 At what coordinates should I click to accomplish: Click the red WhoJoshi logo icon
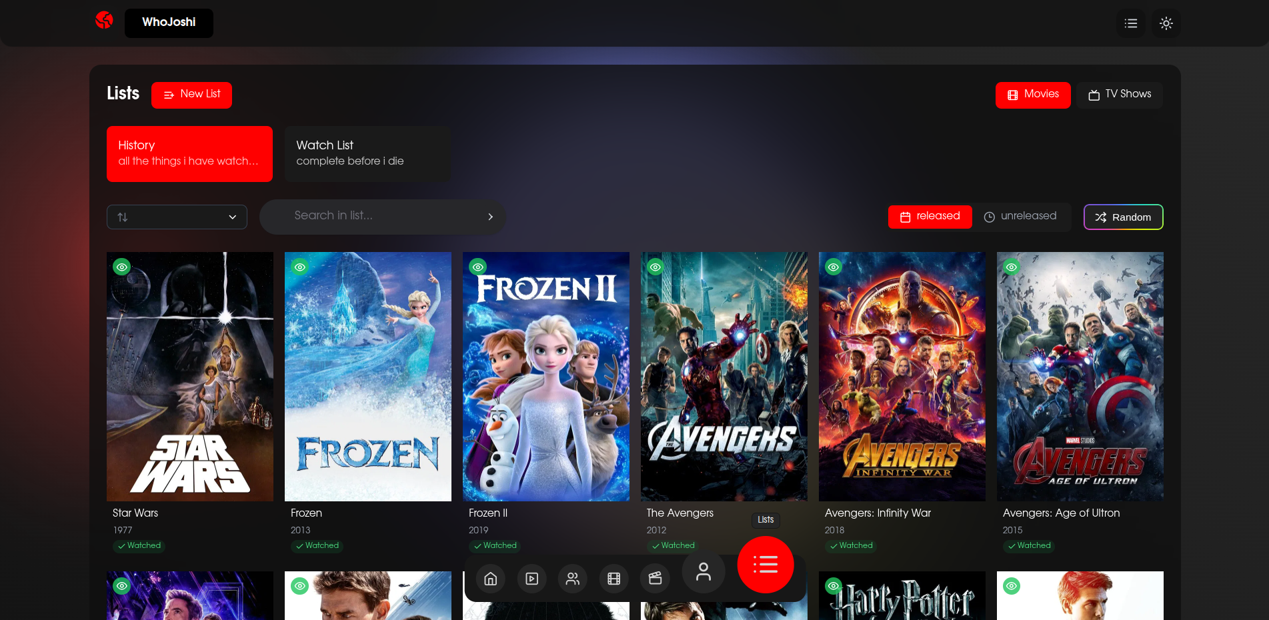point(104,21)
